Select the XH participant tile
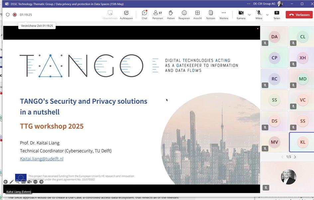The image size is (314, 200). pos(302,58)
